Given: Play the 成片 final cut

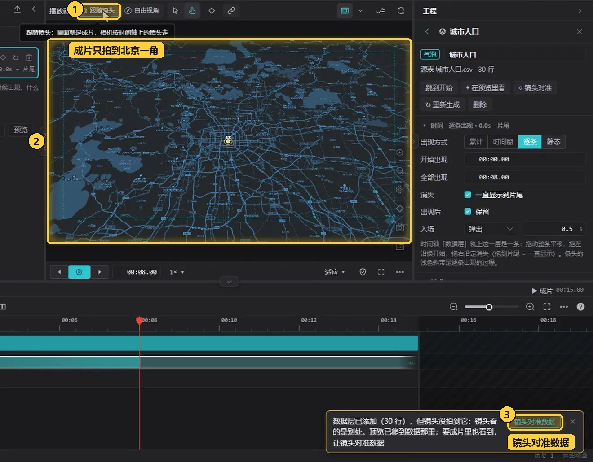Looking at the screenshot, I should click(542, 291).
